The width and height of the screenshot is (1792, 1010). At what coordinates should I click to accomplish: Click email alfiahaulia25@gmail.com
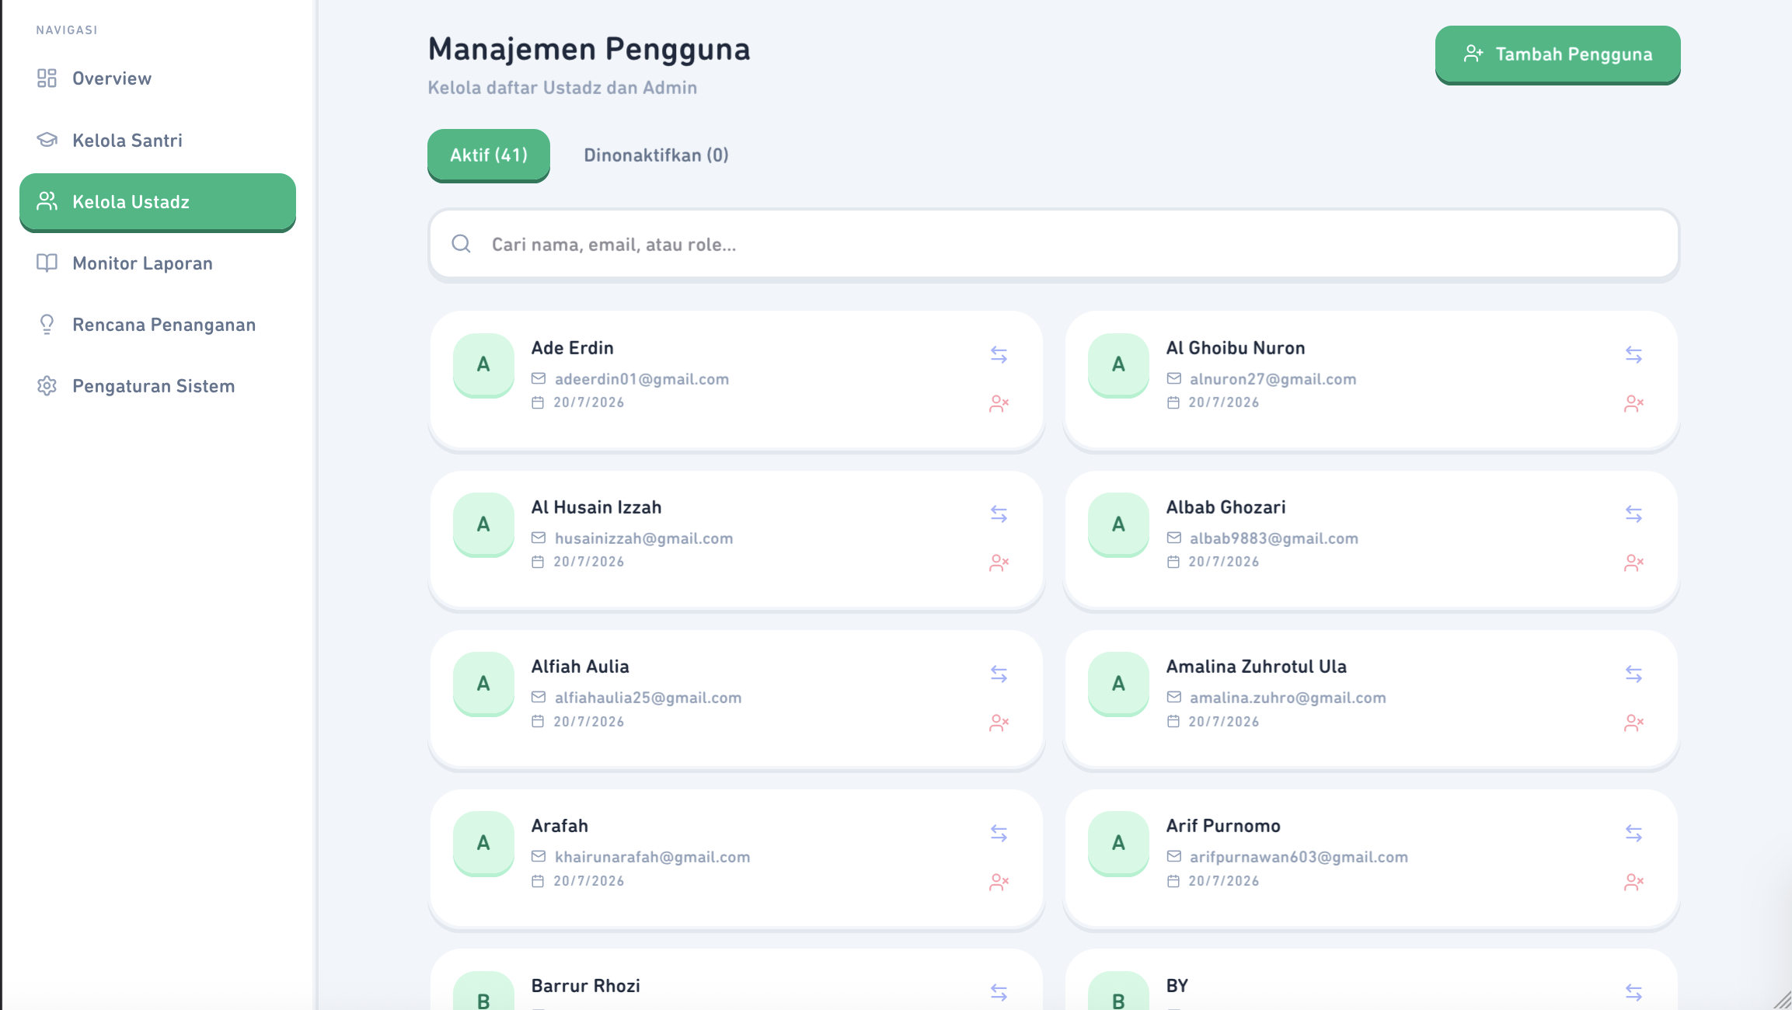pyautogui.click(x=648, y=698)
